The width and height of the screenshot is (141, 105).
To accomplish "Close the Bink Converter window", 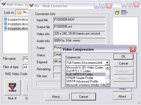I will coord(109,6).
